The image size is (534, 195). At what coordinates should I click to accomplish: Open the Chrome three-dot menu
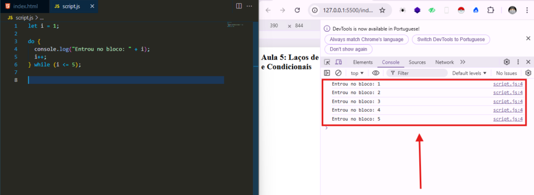[x=527, y=10]
